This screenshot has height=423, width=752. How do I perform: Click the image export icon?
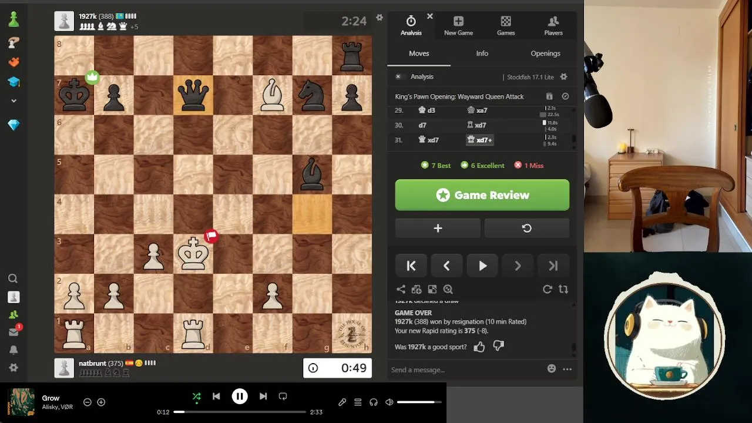[x=432, y=289]
